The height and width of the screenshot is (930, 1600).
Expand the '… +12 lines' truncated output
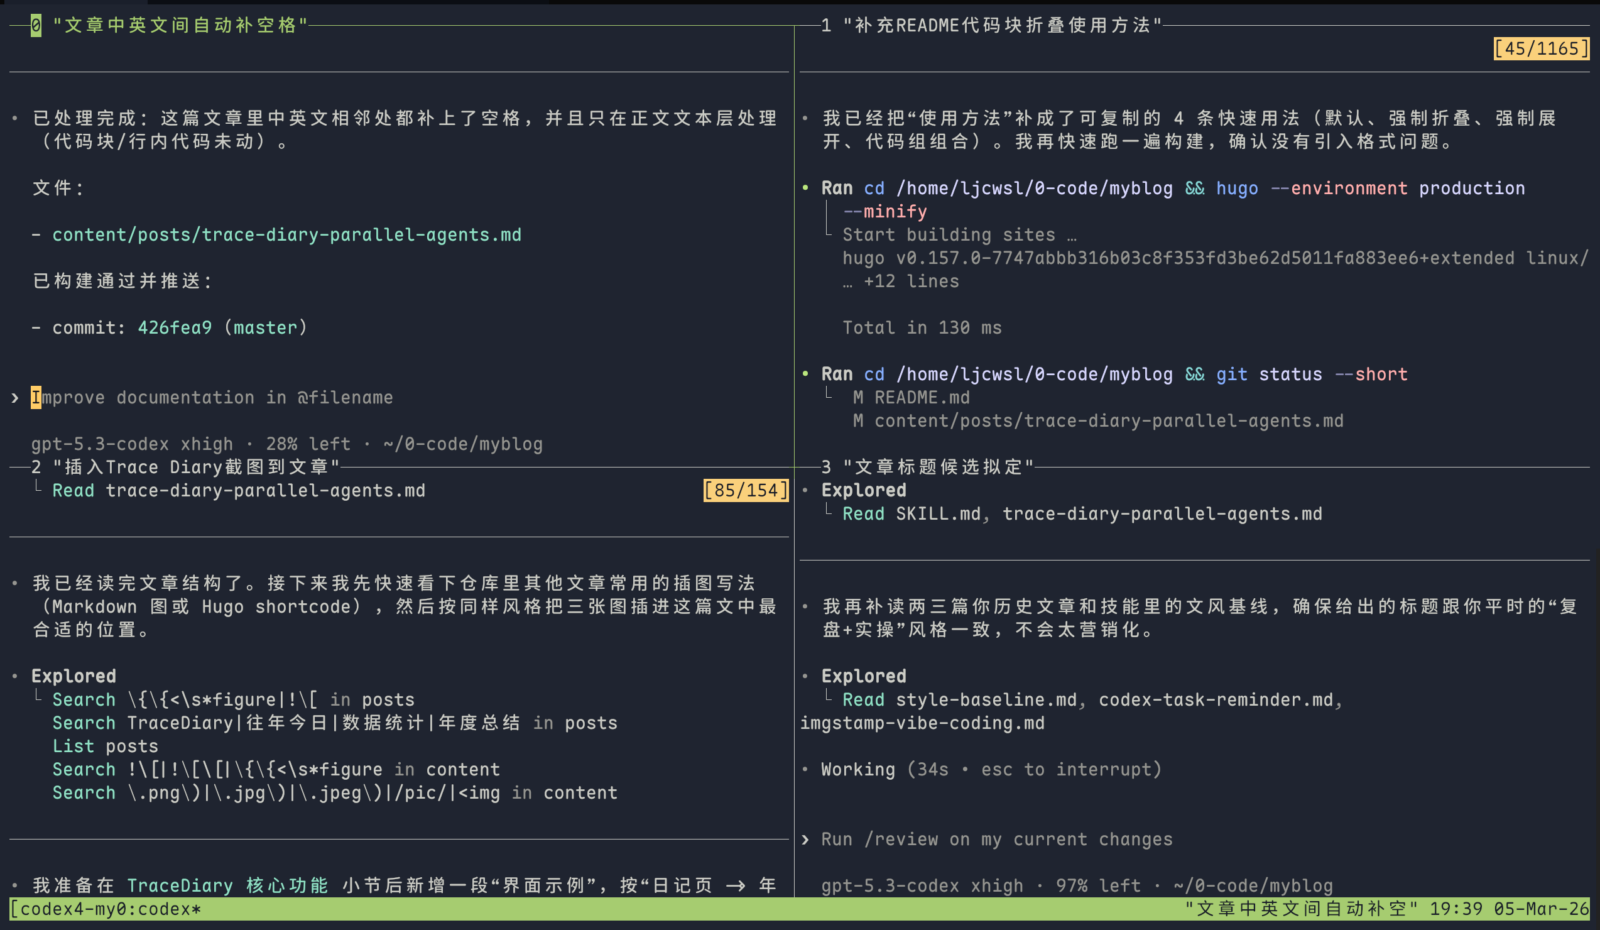(901, 282)
